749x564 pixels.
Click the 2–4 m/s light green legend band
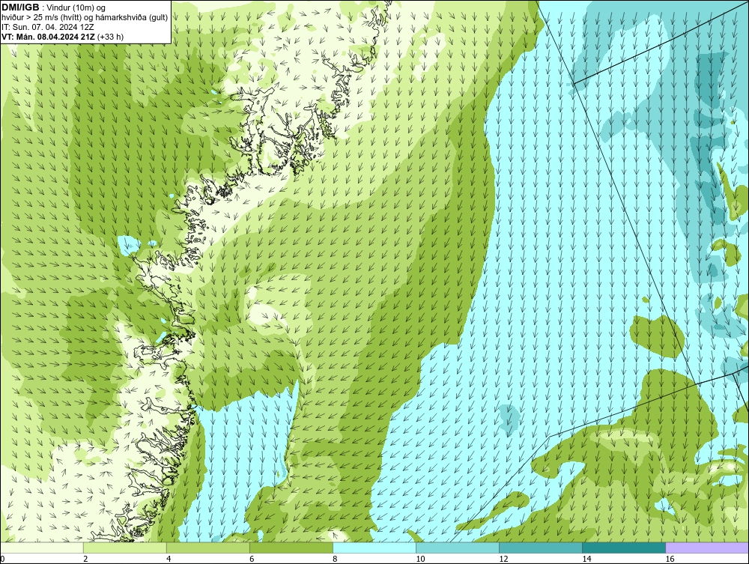pos(125,548)
